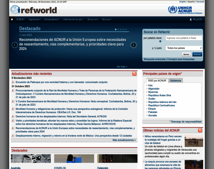The image size is (214, 169).
Task: Click Ver todo link under featured
Action: 122,67
